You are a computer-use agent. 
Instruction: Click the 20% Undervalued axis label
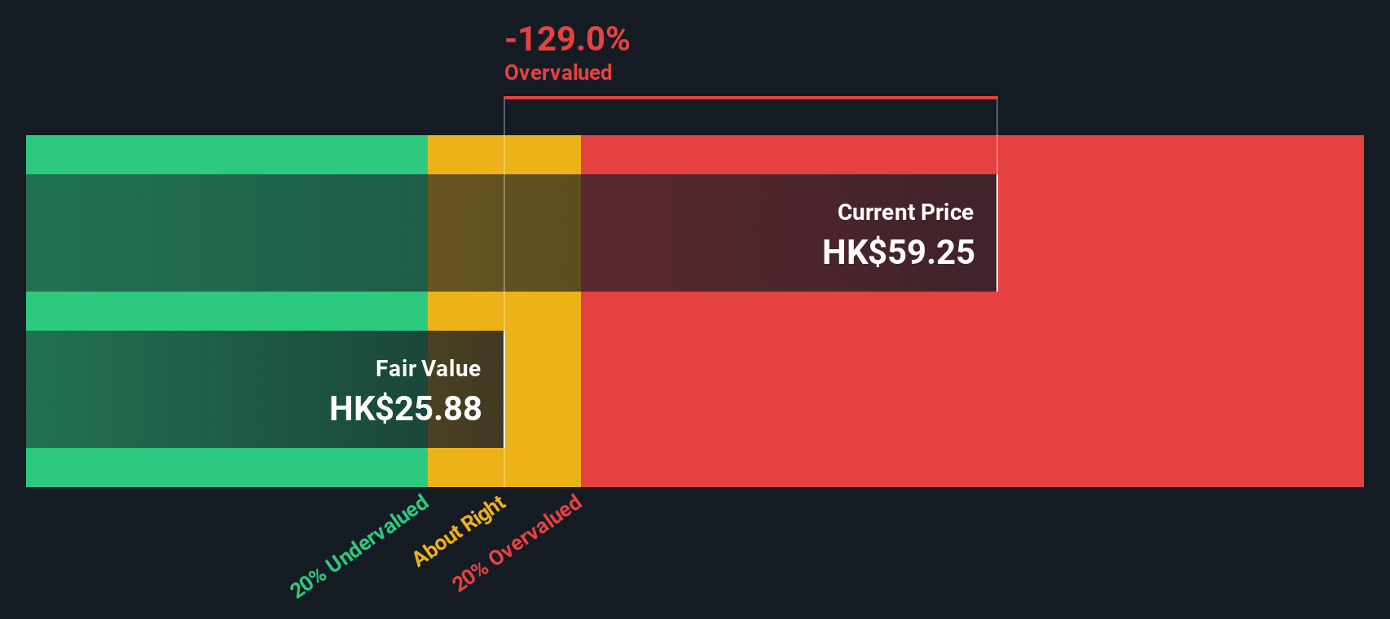(x=359, y=546)
